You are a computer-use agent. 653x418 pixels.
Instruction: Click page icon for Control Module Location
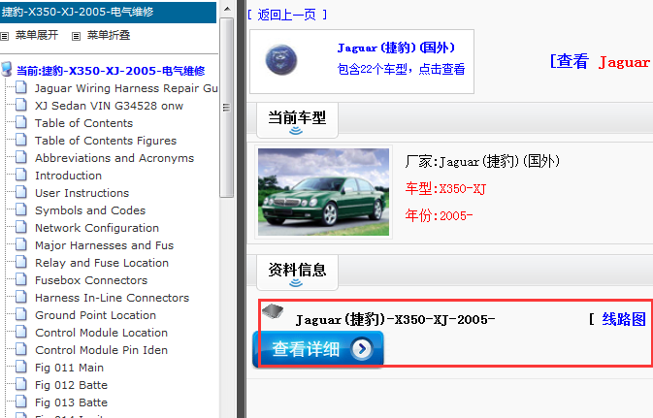(x=21, y=333)
